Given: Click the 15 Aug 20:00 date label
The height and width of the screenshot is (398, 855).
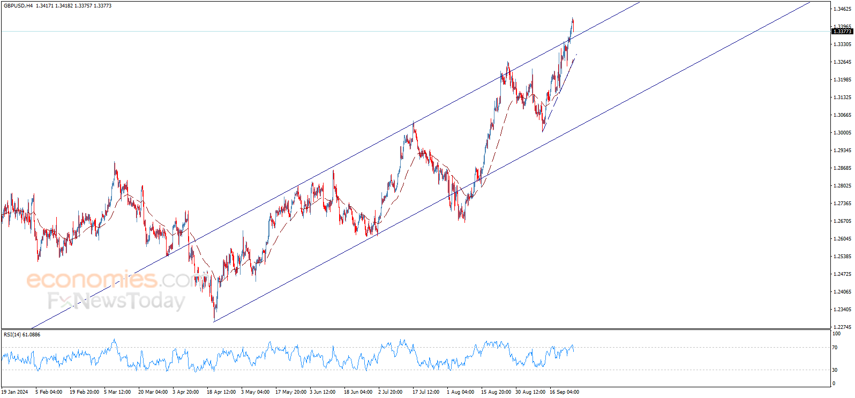Looking at the screenshot, I should tap(496, 392).
